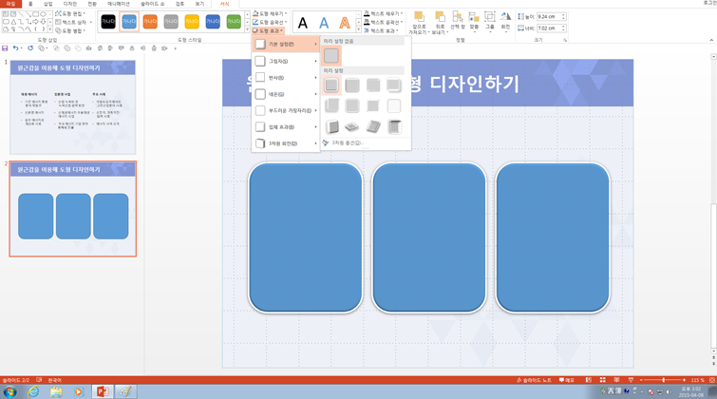Click the Save icon in quick access toolbar
Viewport: 717px width, 399px height.
tap(5, 48)
